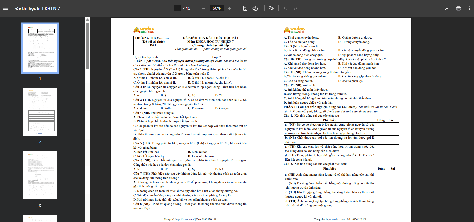Activate the draw annotation tool
474x222 pixels.
point(271,8)
